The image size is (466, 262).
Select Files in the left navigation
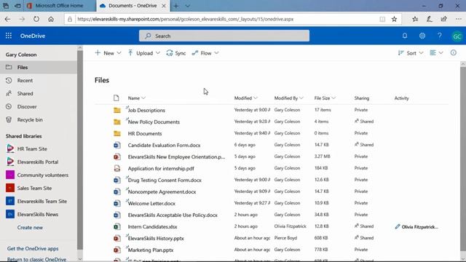point(39,68)
